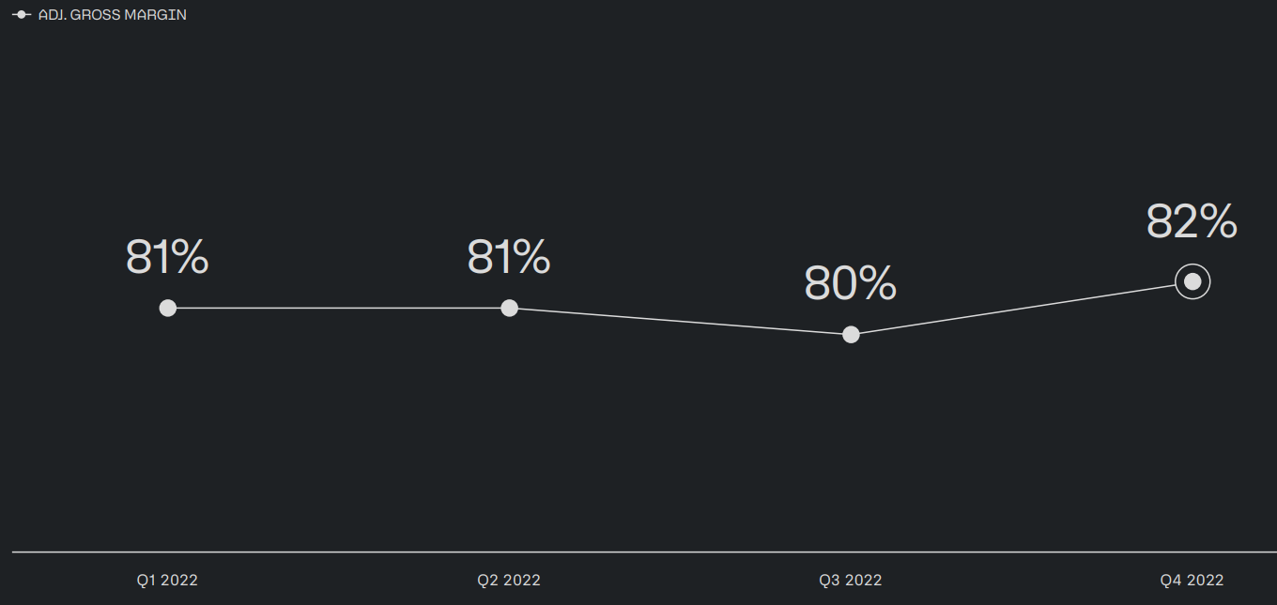Click the 80% value label
The width and height of the screenshot is (1277, 605).
[x=851, y=283]
